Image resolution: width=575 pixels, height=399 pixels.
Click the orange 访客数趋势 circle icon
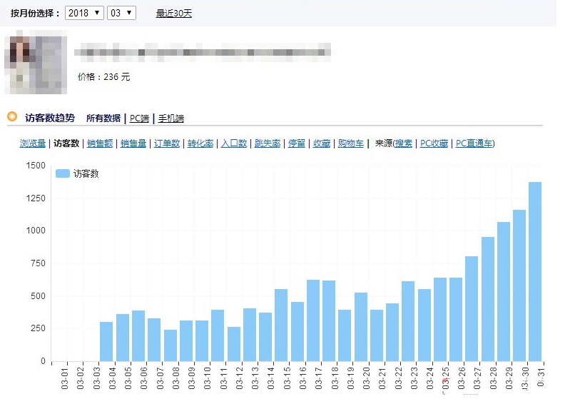pos(12,116)
